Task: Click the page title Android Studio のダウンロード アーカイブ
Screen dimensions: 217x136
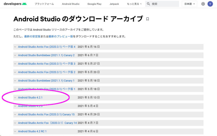Action: click(x=78, y=19)
